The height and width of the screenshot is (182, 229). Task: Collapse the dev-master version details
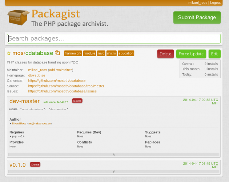(114, 154)
